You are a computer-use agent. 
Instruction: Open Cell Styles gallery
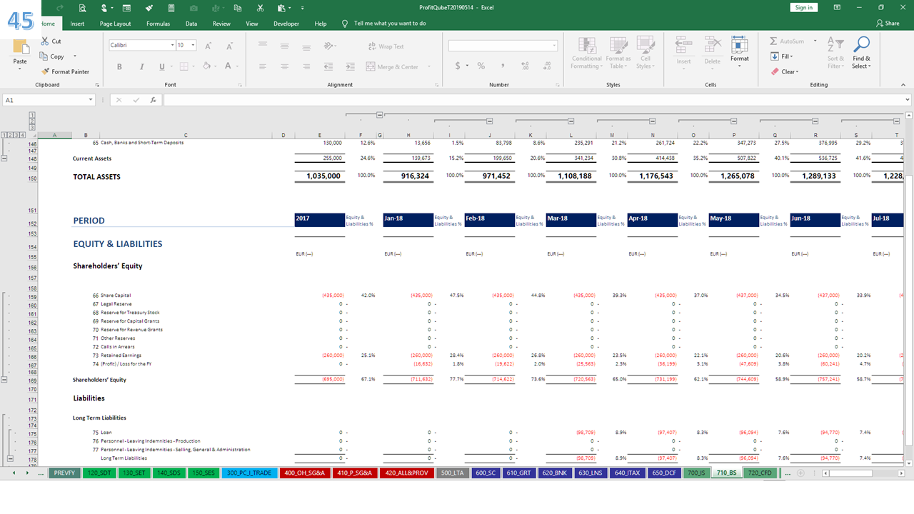[645, 53]
